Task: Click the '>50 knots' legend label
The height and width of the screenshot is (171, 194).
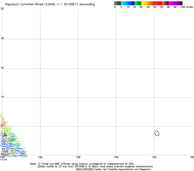Action: (x=186, y=7)
